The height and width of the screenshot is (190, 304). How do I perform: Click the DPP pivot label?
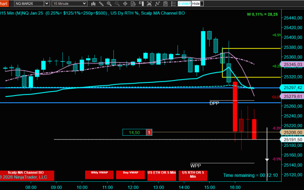tap(214, 103)
